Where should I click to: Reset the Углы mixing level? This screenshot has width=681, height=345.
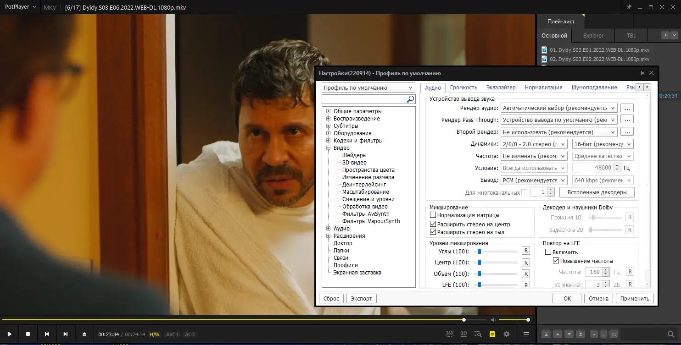click(x=526, y=251)
